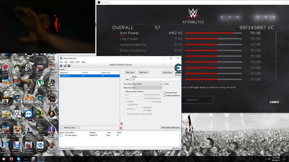Select the Last Digits radio option
This screenshot has width=289, height=162.
click(x=142, y=110)
